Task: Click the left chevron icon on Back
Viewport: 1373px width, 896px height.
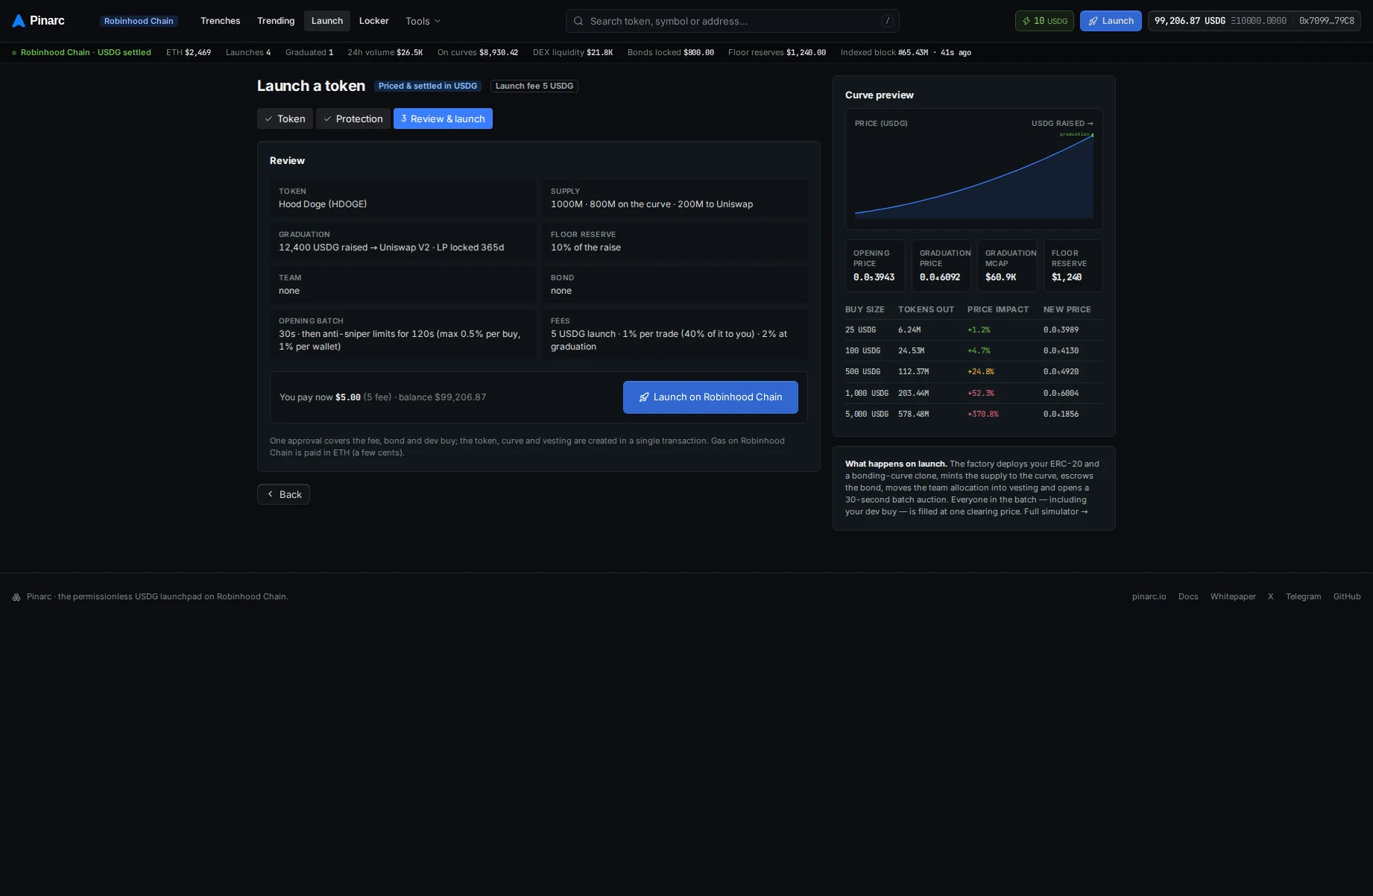Action: (x=271, y=494)
